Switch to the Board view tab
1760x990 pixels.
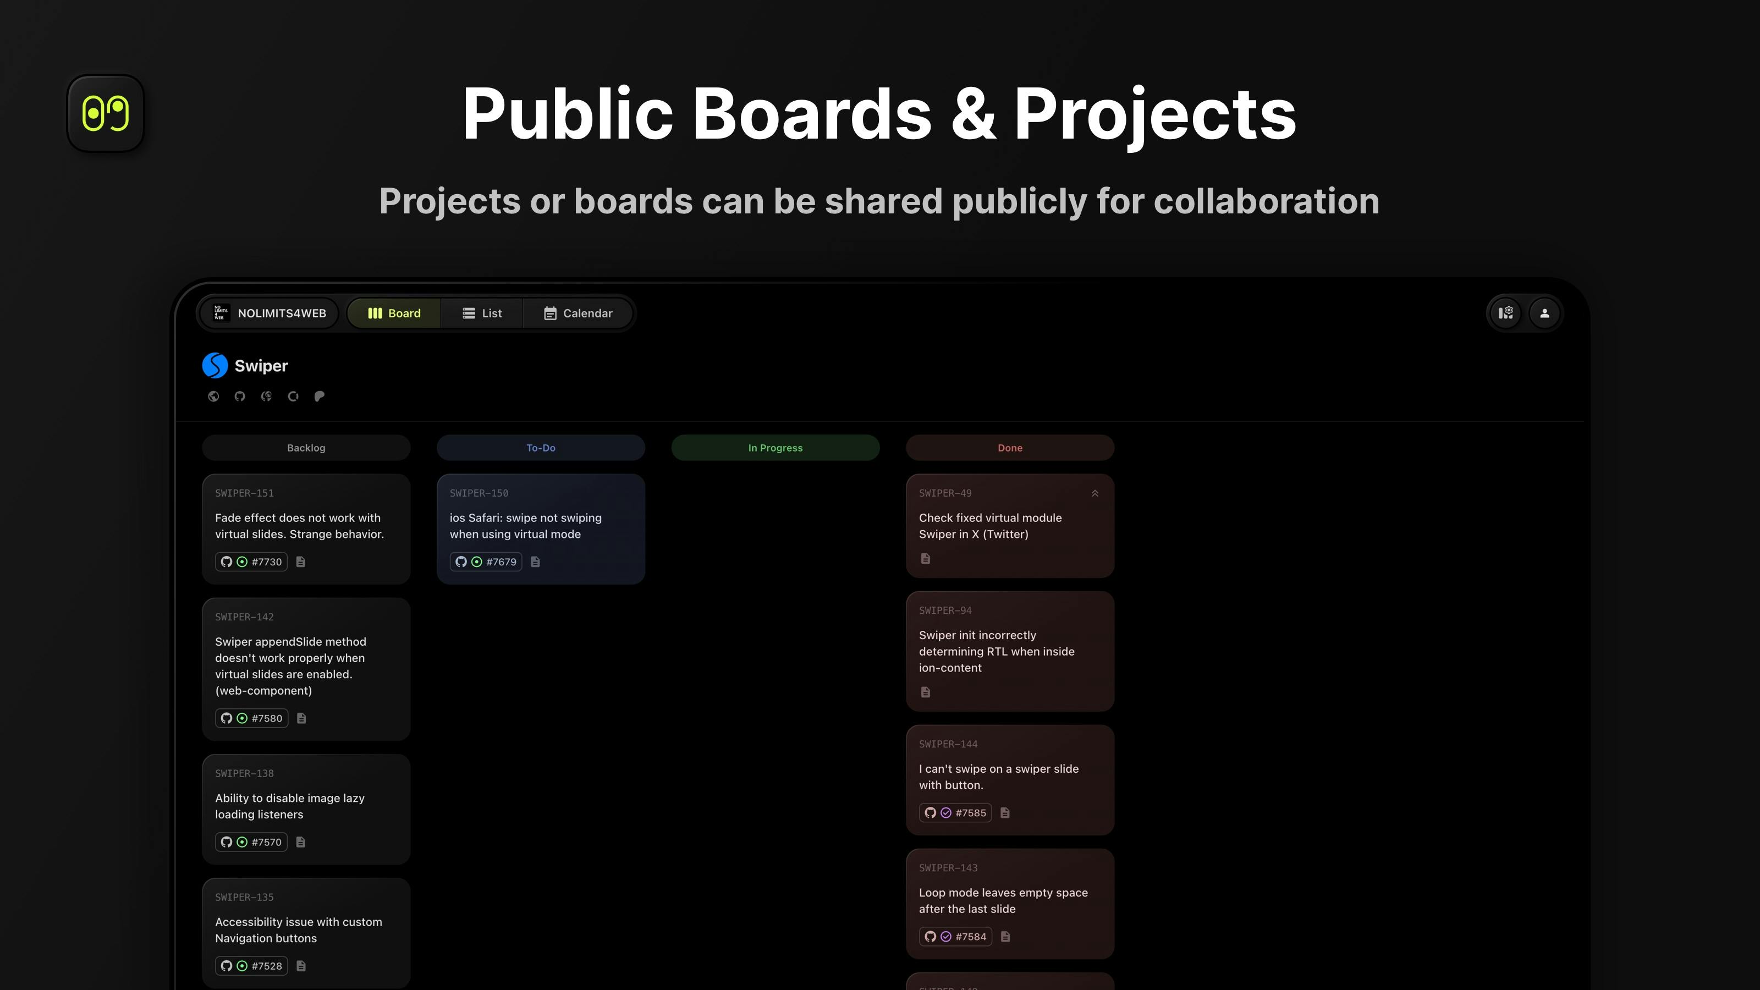[x=394, y=313]
